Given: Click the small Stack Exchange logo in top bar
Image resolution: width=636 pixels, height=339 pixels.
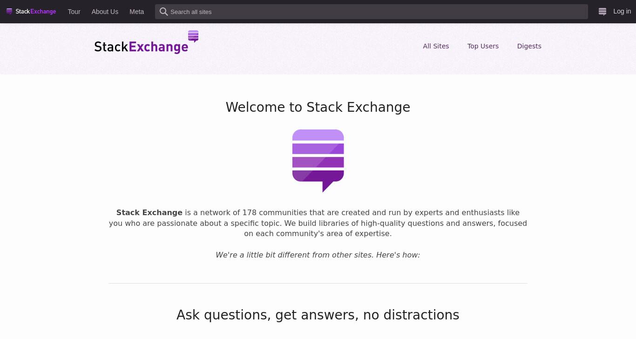Looking at the screenshot, I should click(31, 12).
